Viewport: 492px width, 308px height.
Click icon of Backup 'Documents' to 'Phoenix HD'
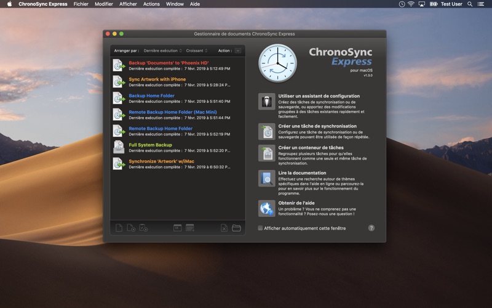(119, 65)
